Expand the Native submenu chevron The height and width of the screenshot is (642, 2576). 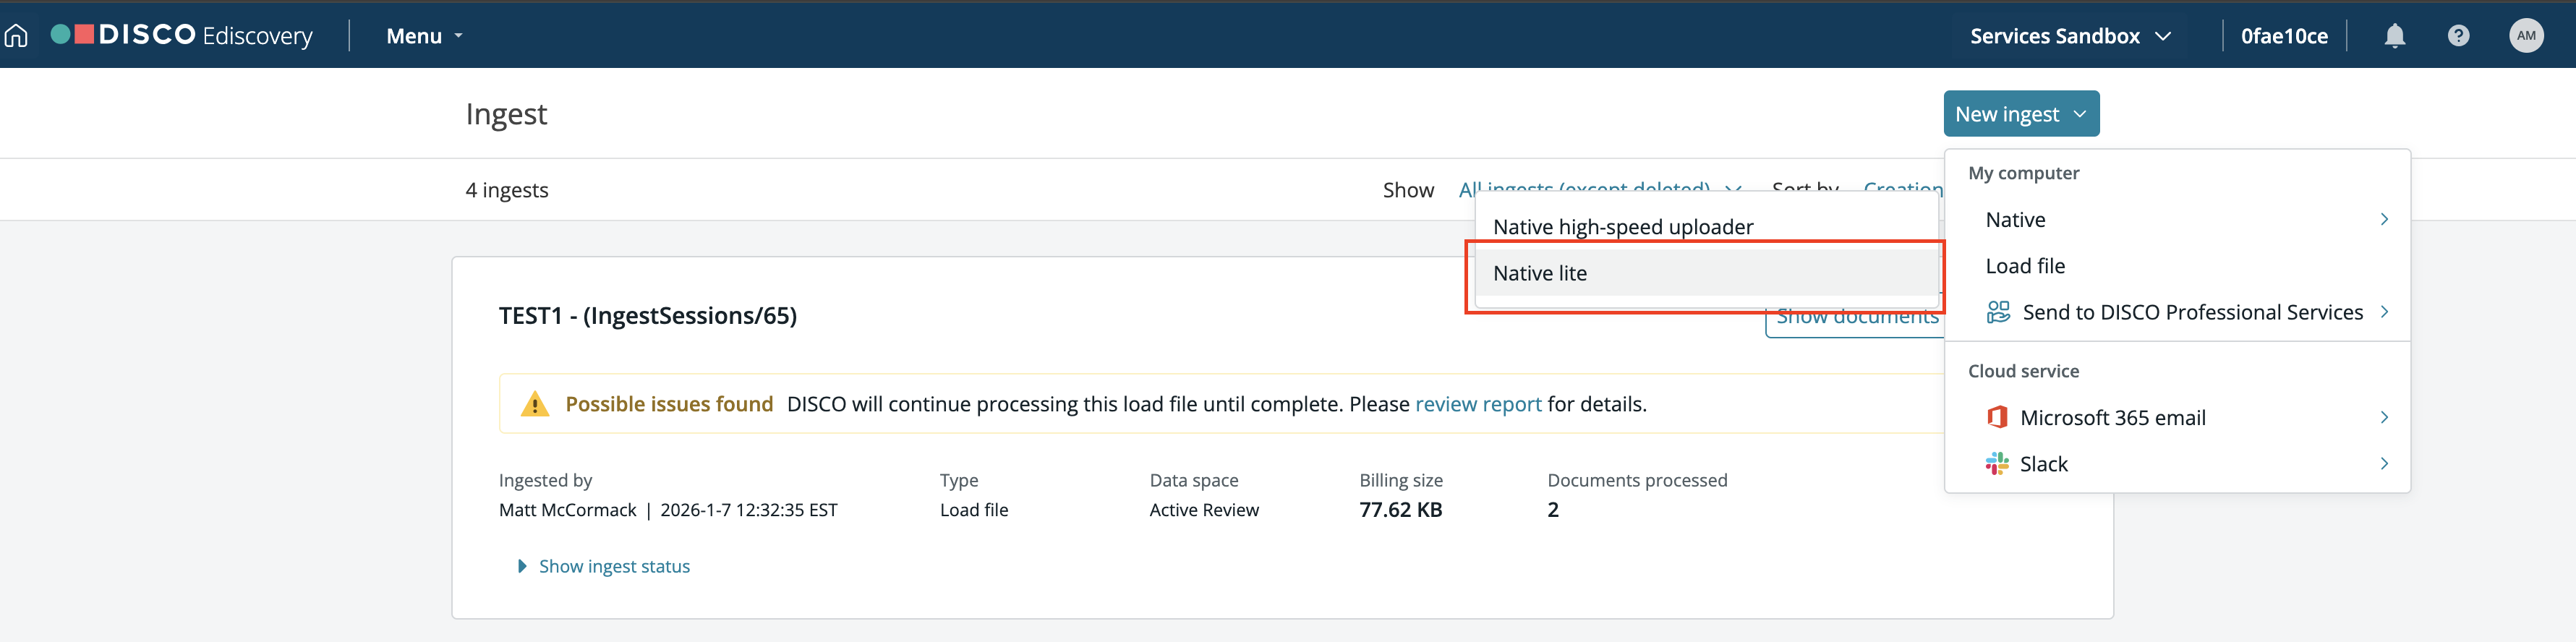(2384, 219)
